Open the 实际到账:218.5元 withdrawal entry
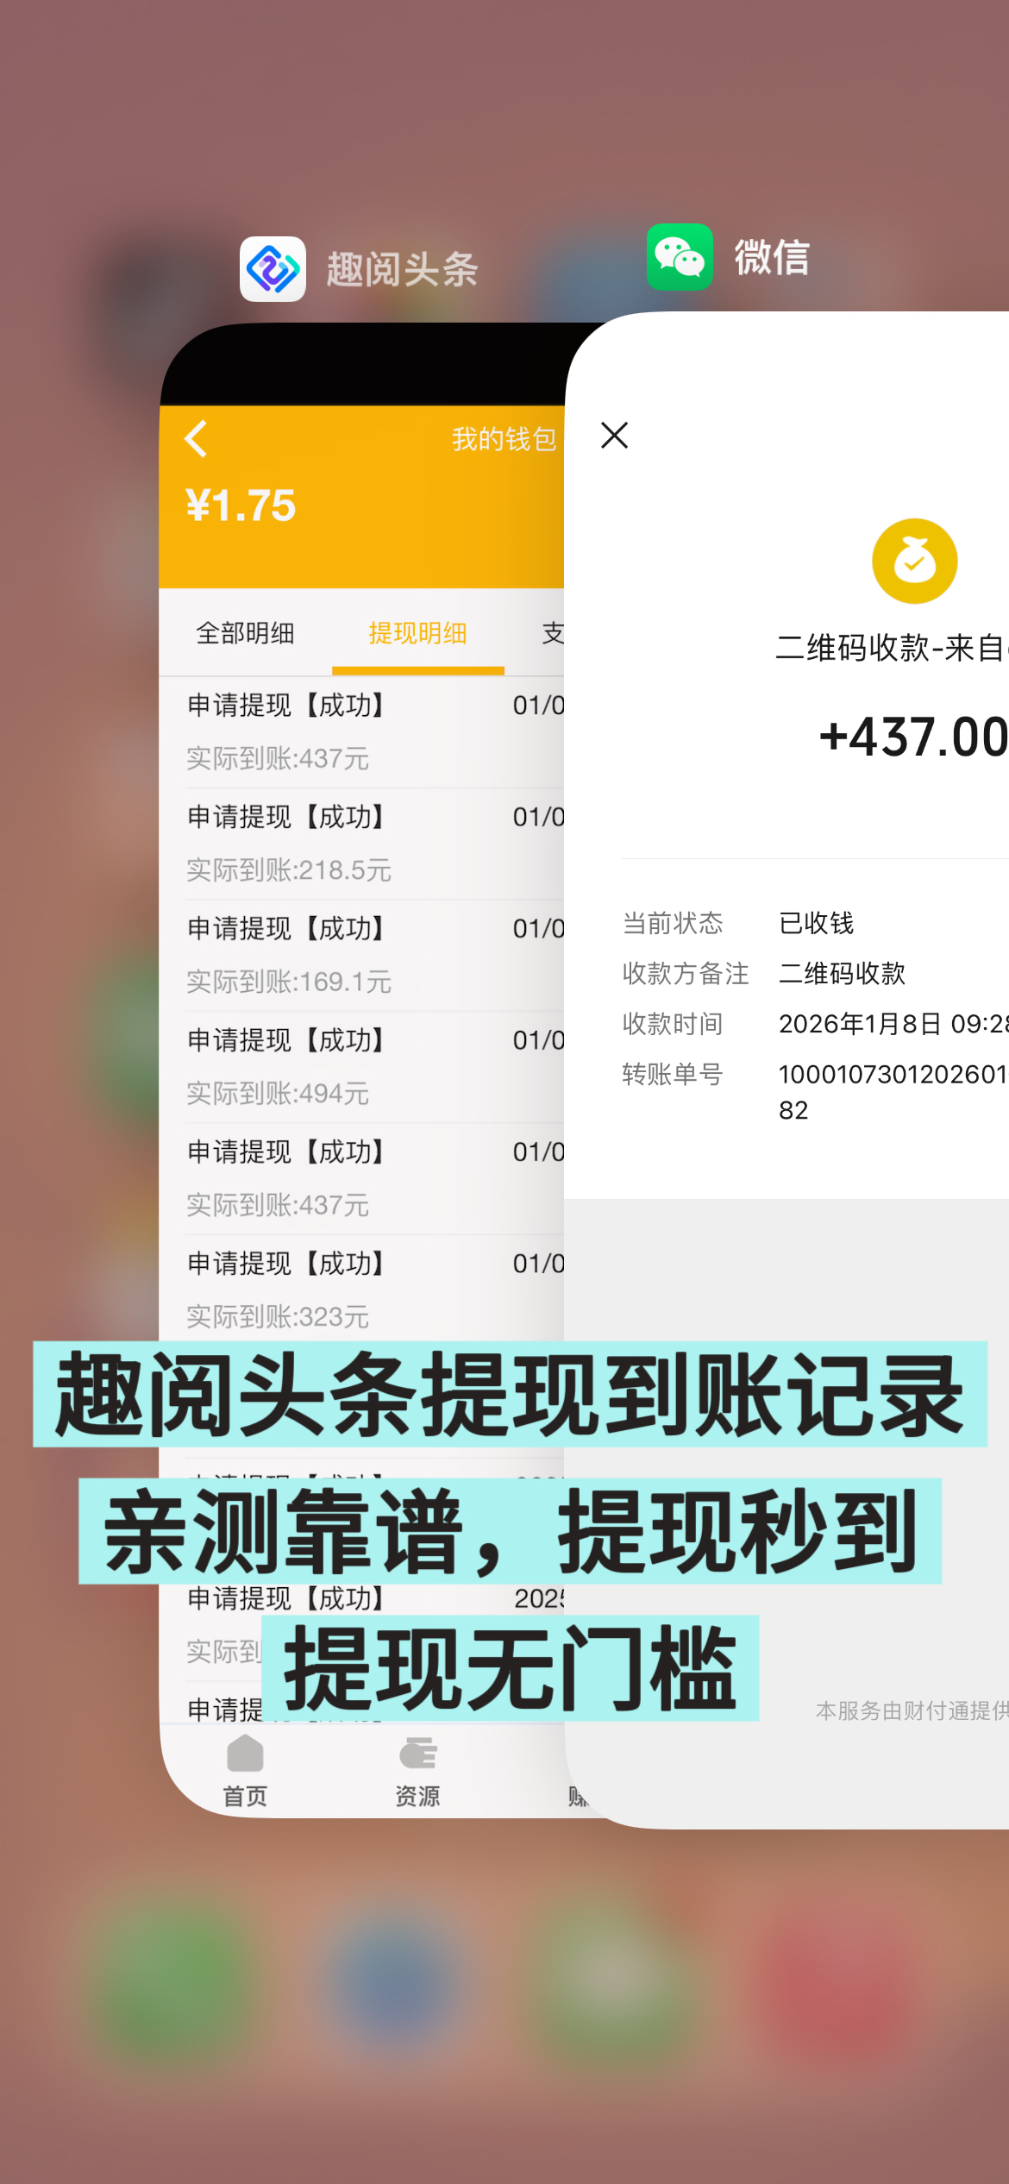 point(362,844)
